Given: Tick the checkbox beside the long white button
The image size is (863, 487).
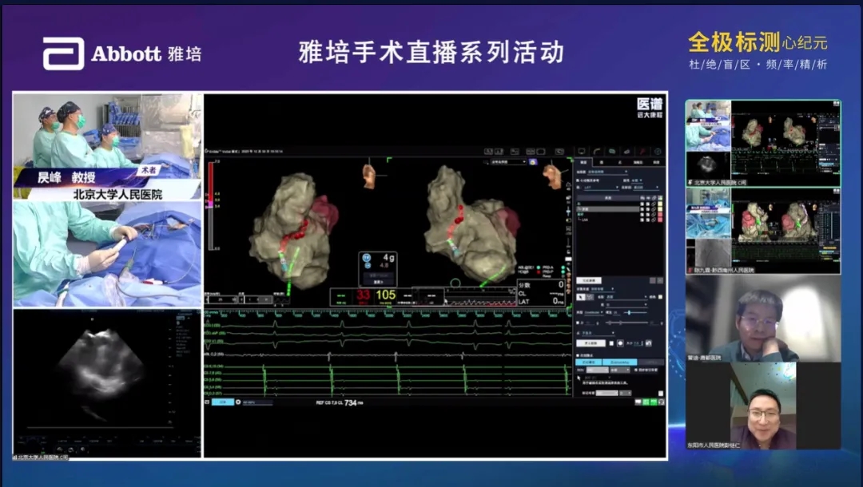Looking at the screenshot, I should coord(611,343).
